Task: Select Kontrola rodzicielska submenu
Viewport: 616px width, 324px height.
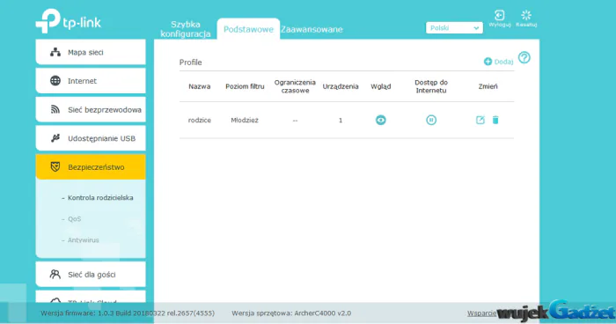Action: click(100, 198)
